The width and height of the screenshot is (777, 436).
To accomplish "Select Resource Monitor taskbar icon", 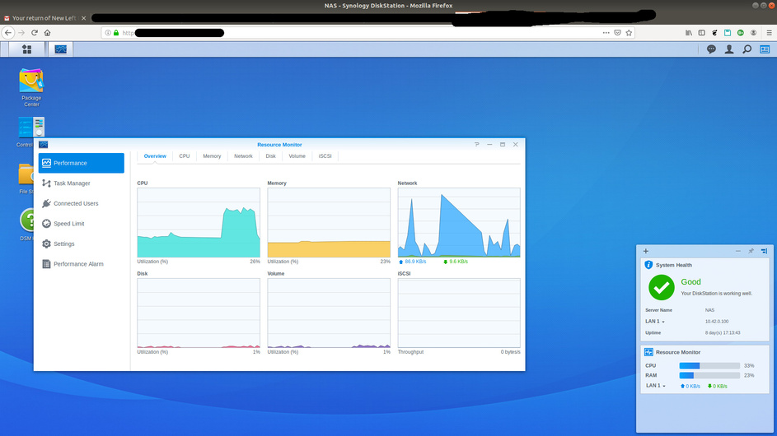I will coord(60,49).
